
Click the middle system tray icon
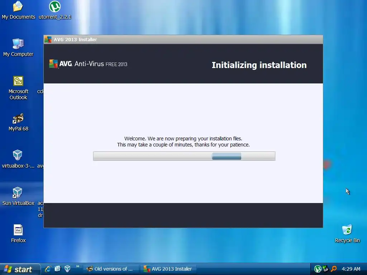point(325,269)
